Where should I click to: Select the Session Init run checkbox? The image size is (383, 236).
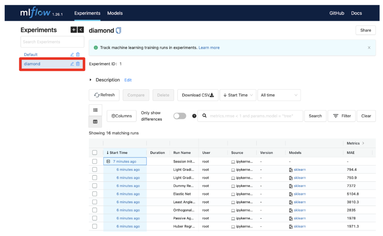(x=94, y=161)
